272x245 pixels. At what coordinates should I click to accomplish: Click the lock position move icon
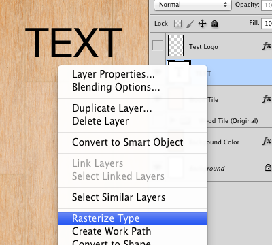tap(202, 24)
